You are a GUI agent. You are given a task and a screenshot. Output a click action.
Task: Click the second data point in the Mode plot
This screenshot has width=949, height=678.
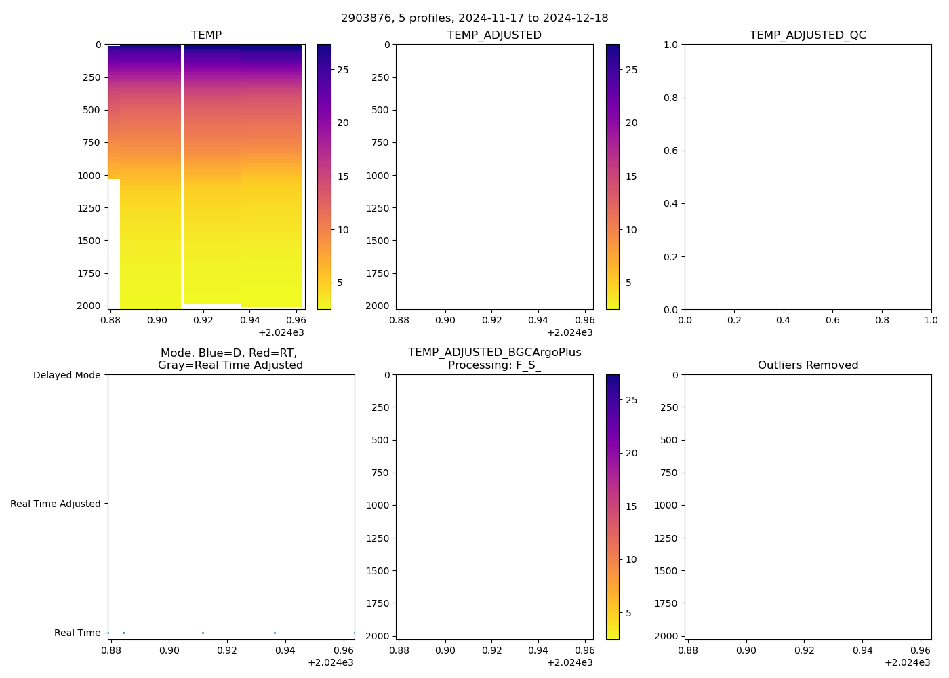pos(203,633)
